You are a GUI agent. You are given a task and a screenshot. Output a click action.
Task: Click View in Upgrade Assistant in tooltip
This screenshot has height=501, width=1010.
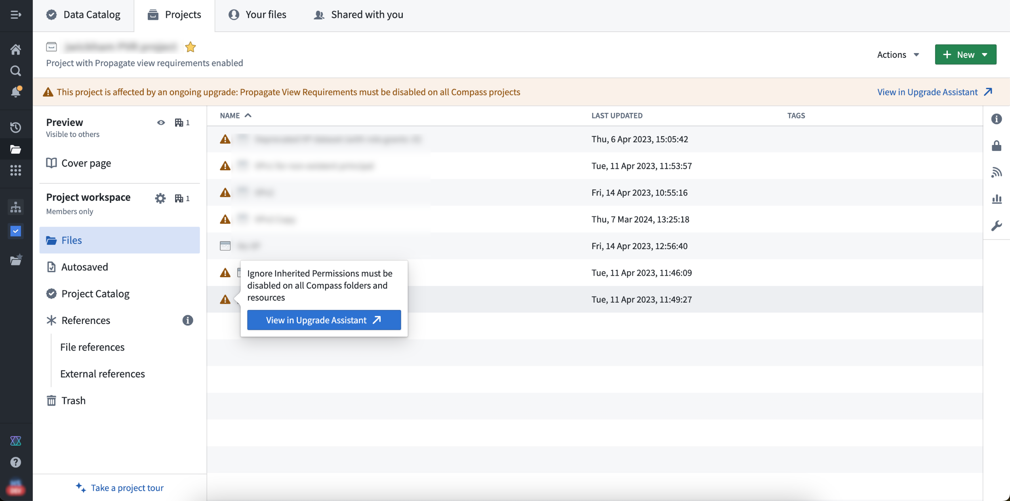[x=323, y=319]
